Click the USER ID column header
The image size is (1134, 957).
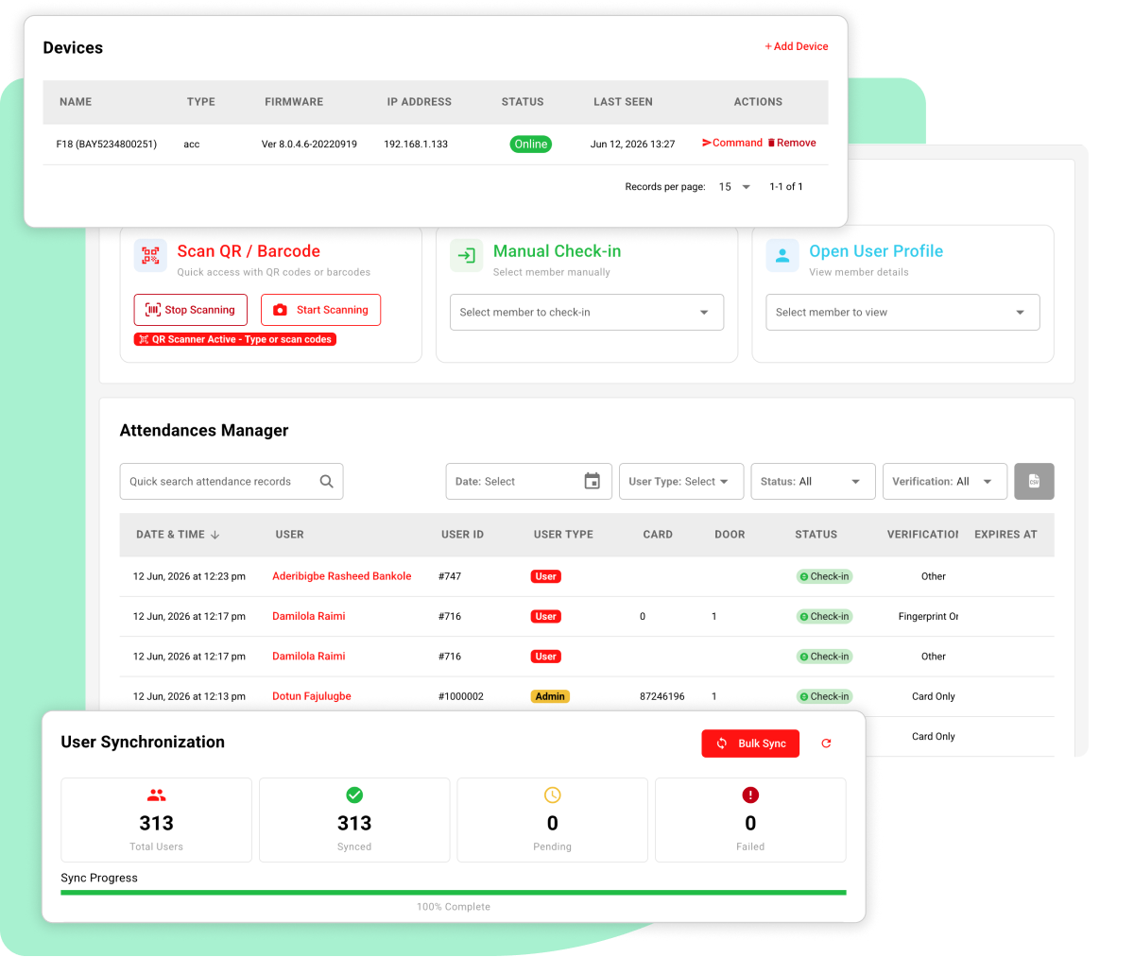[x=462, y=535]
